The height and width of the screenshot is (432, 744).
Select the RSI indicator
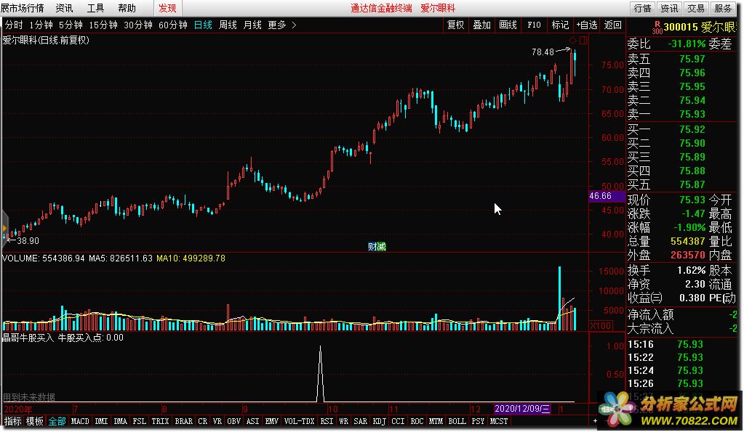327,421
